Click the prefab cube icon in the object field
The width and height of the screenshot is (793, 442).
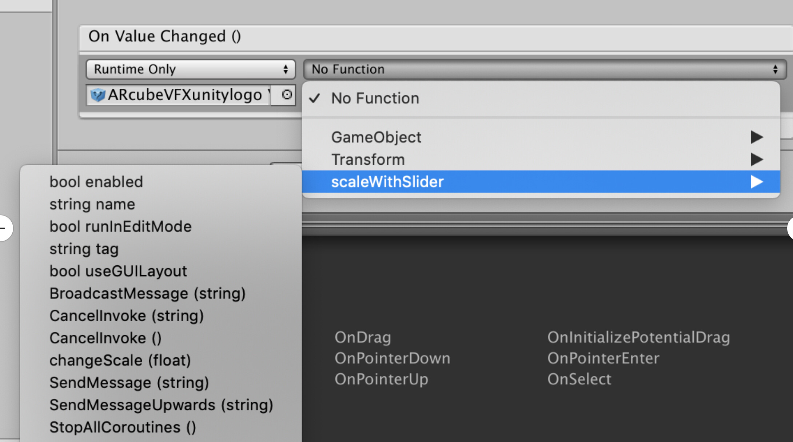(98, 95)
